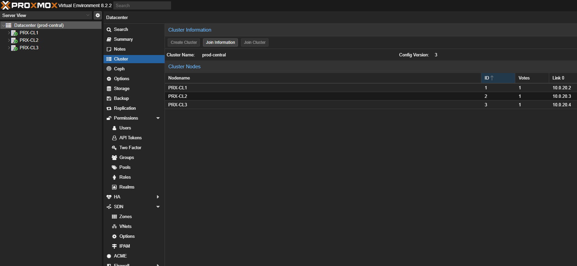Click the book icon beside Summary
This screenshot has height=266, width=577.
click(109, 39)
